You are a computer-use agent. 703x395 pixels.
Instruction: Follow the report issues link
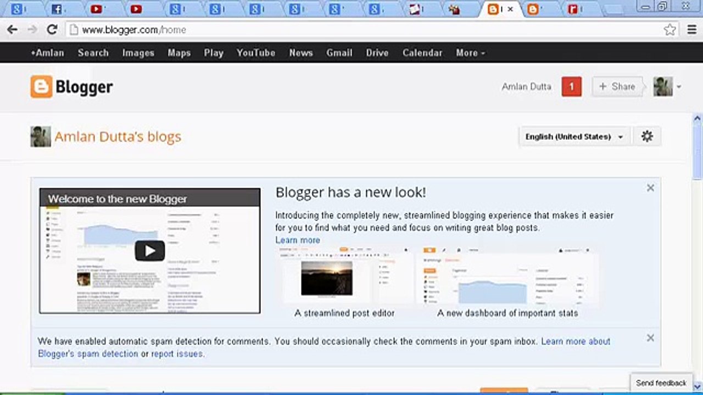click(x=177, y=354)
